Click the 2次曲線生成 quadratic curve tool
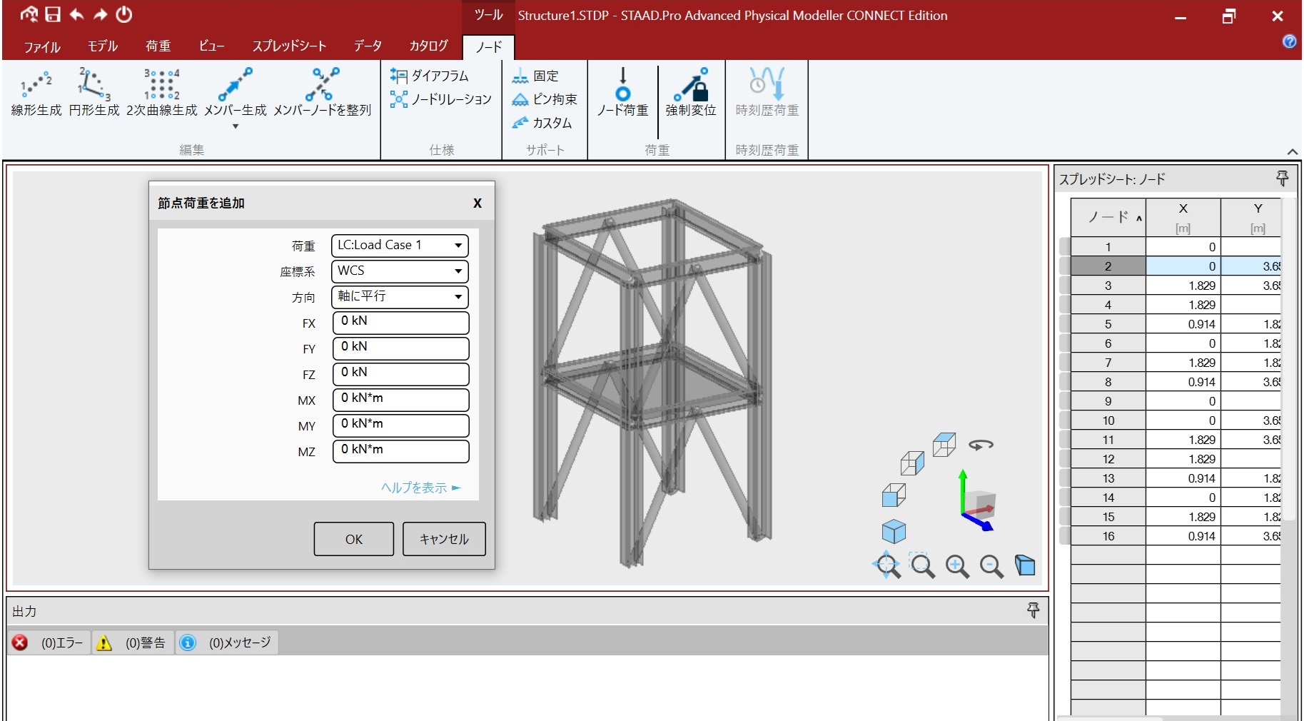Image resolution: width=1304 pixels, height=721 pixels. pos(162,93)
